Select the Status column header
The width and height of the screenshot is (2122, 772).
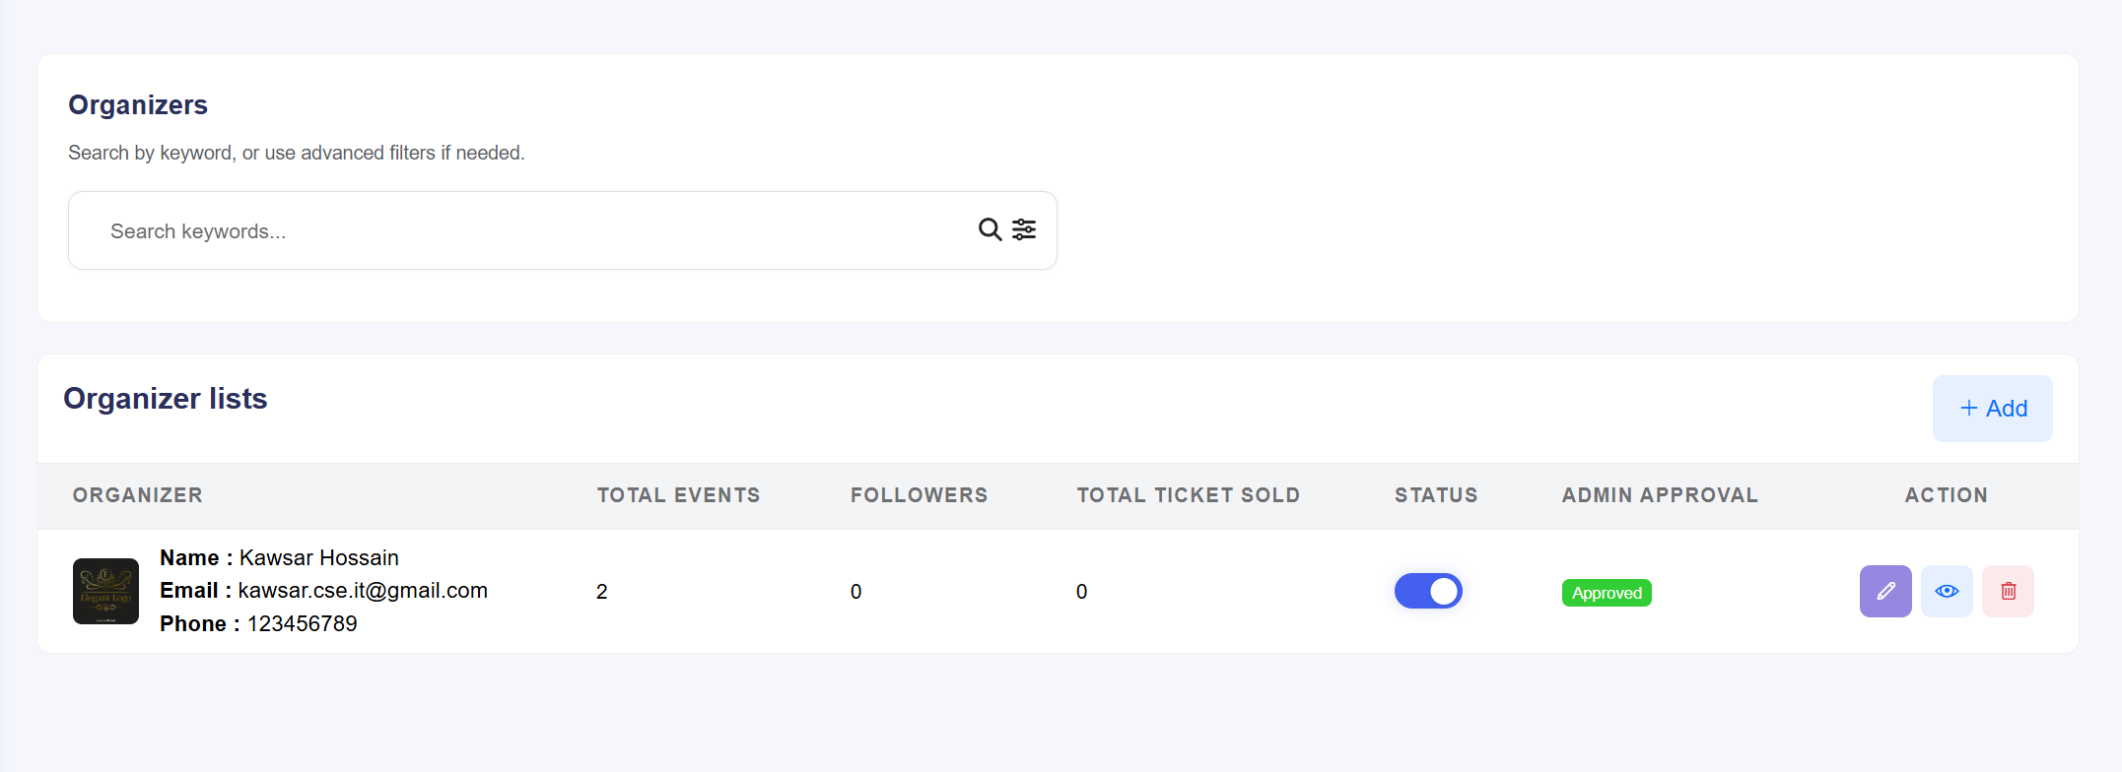(1436, 495)
